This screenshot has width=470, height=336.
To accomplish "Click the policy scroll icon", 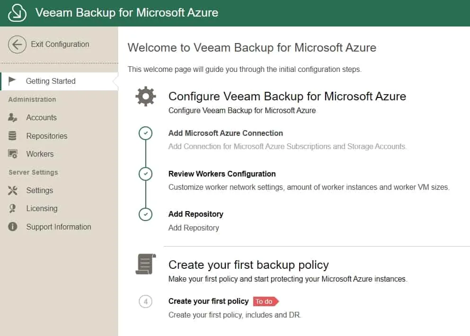I will [x=146, y=264].
